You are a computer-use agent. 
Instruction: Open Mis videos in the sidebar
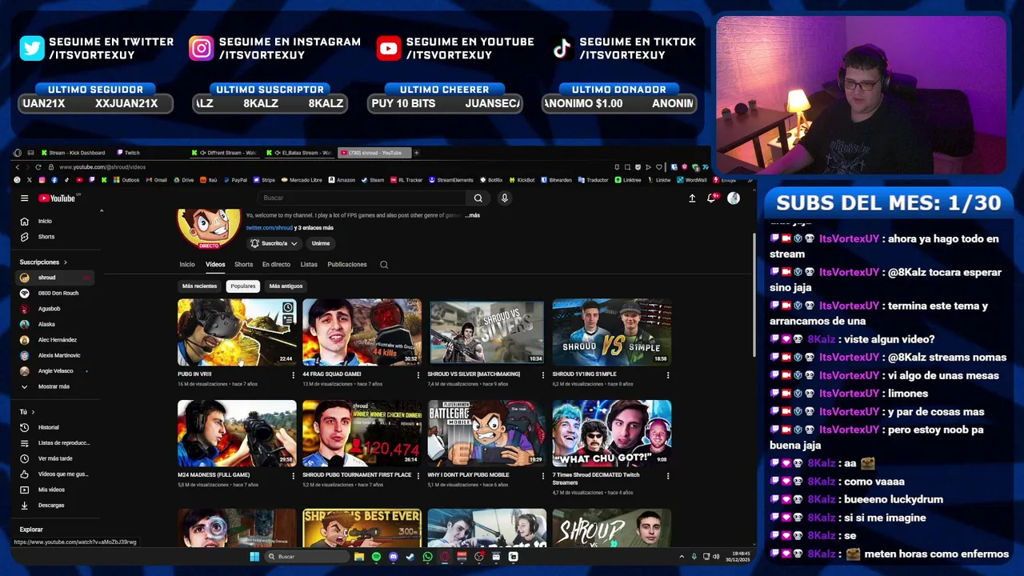click(56, 490)
